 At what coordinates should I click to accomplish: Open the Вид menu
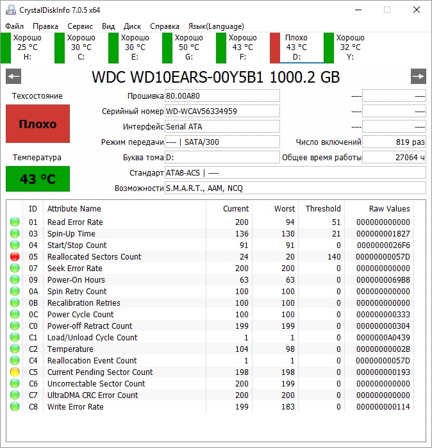[x=108, y=26]
